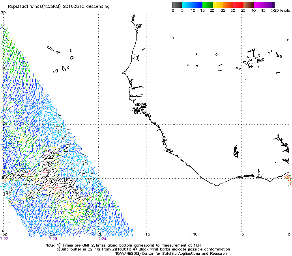This screenshot has height=256, width=292.
Task: Click the brown 35-40 knots legend segment
Action: pyautogui.click(x=249, y=5)
